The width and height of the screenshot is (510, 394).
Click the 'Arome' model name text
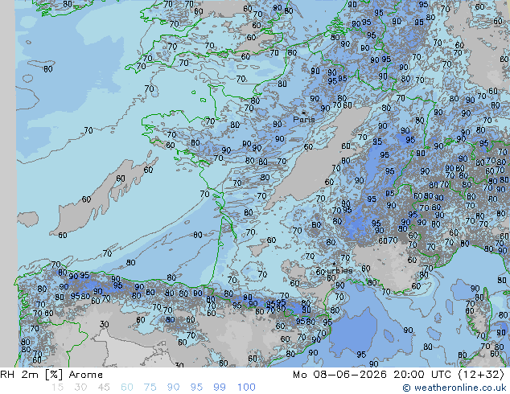[86, 375]
